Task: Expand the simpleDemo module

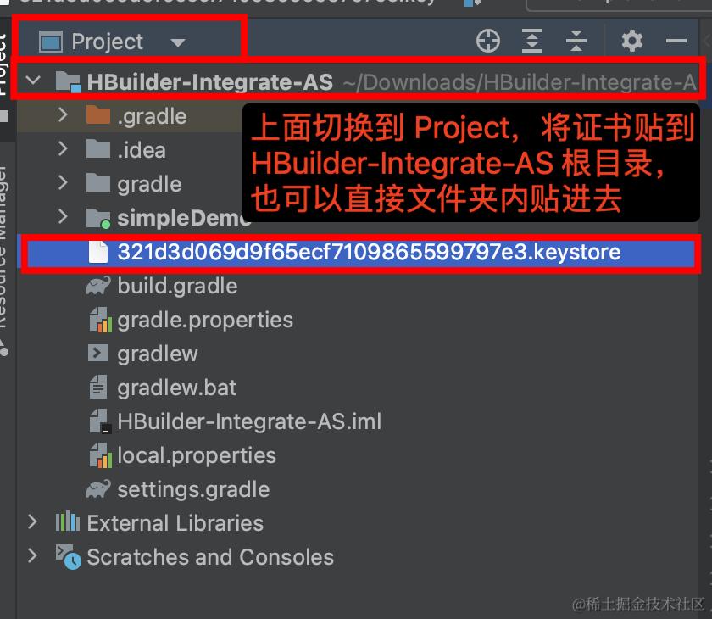Action: (63, 217)
